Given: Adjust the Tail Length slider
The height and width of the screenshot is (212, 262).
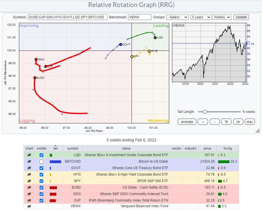Looking at the screenshot, I should (x=205, y=112).
